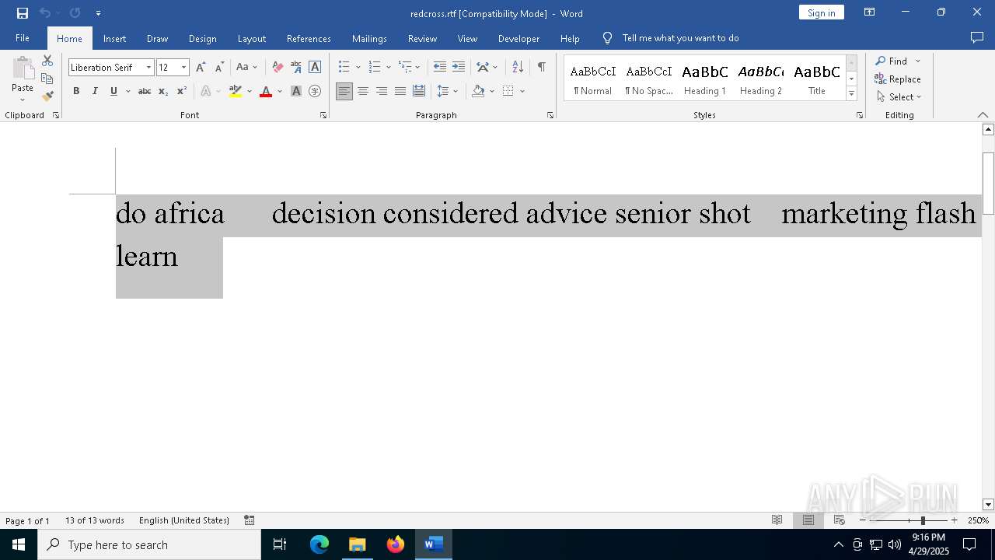The height and width of the screenshot is (560, 995).
Task: Click the Find button
Action: [x=891, y=61]
